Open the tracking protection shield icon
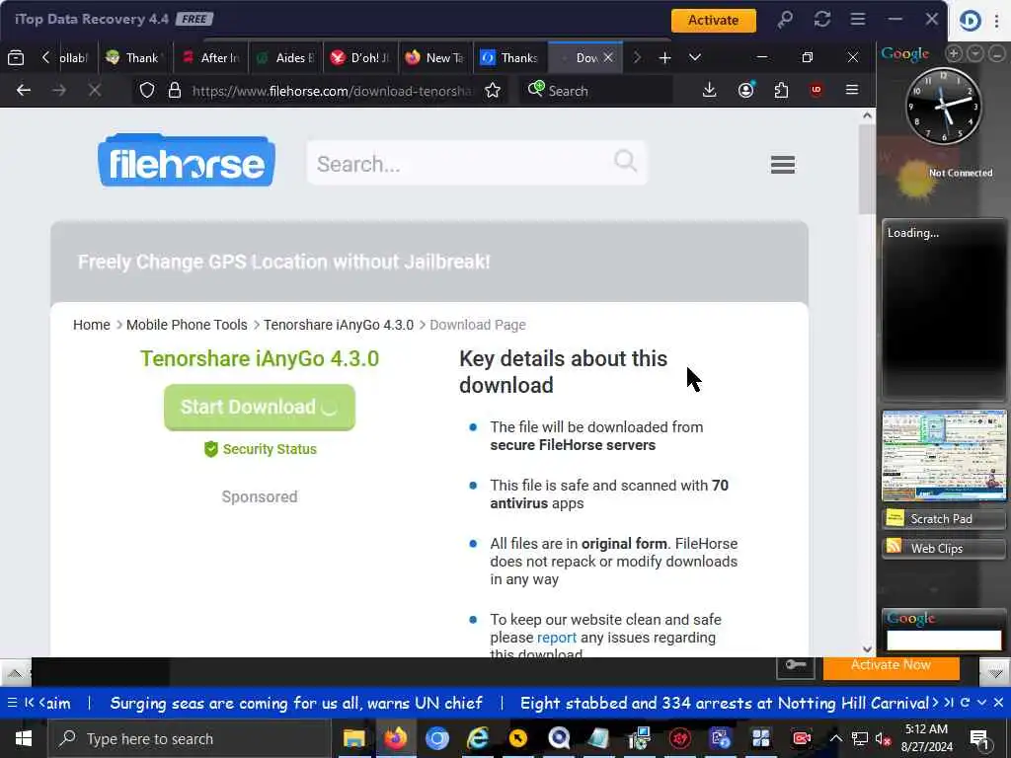This screenshot has height=758, width=1011. coord(147,90)
